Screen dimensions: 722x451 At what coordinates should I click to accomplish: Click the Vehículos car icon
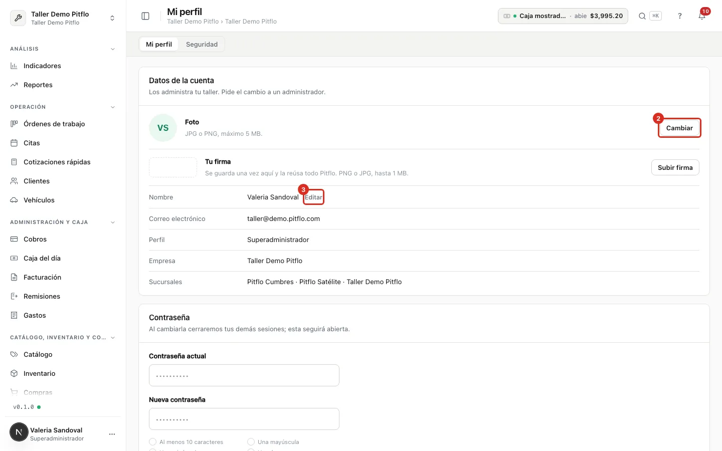pyautogui.click(x=14, y=200)
